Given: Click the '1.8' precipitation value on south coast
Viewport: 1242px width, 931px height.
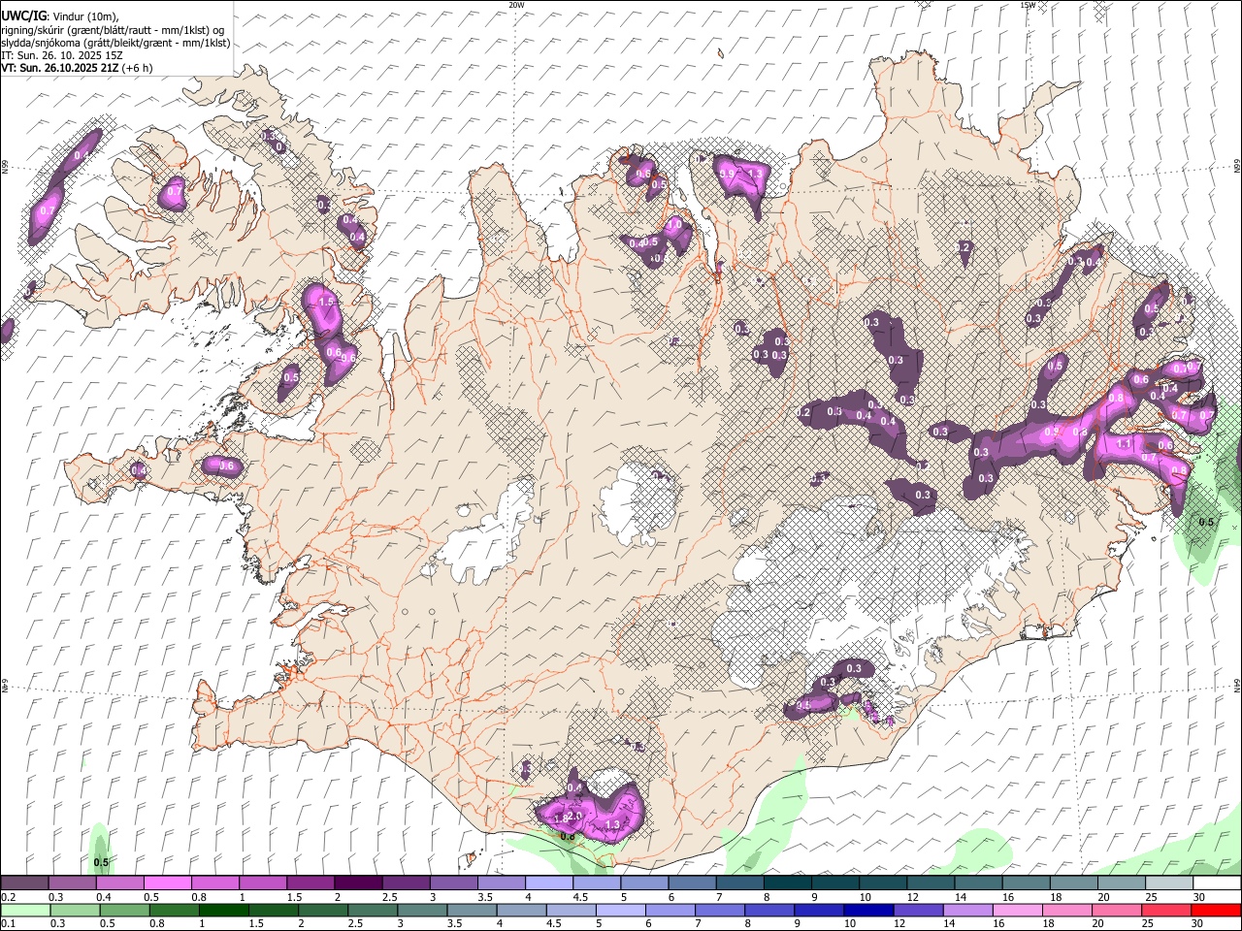Looking at the screenshot, I should [560, 819].
